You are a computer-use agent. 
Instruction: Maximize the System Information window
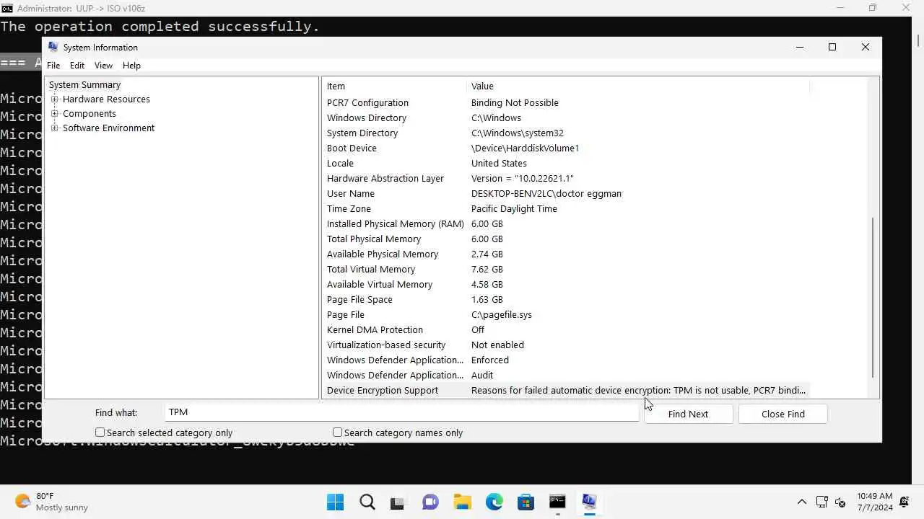click(x=832, y=47)
